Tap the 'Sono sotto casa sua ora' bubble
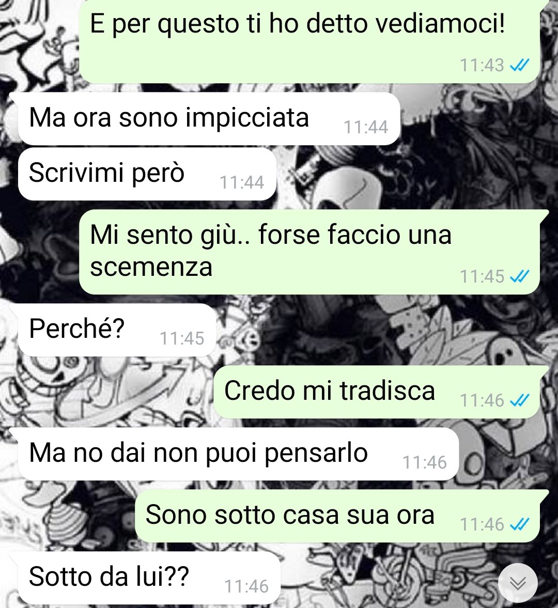The image size is (558, 608). click(337, 516)
